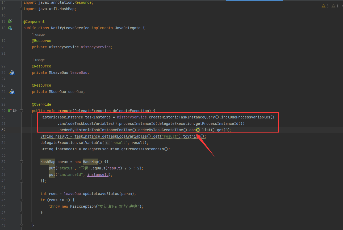Click the setVariable method on line 34
This screenshot has height=230, width=343.
(90, 143)
